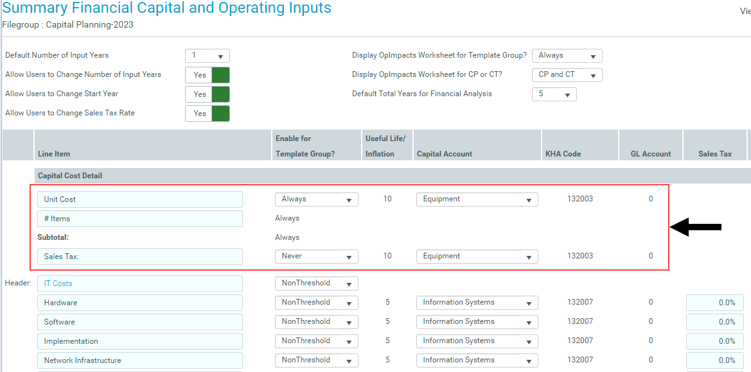Open Software row NonThreshold dropdown
The width and height of the screenshot is (751, 372).
tap(316, 322)
